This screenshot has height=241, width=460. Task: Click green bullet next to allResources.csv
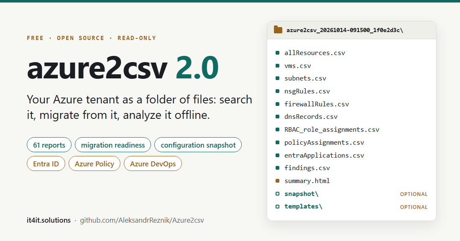click(278, 53)
